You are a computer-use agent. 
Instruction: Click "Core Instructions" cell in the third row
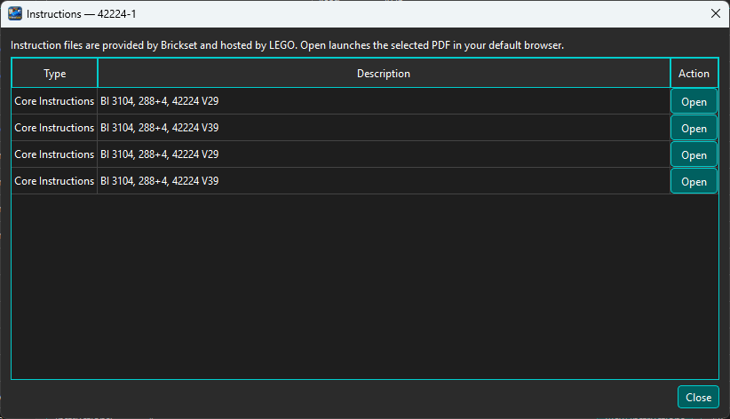click(54, 154)
